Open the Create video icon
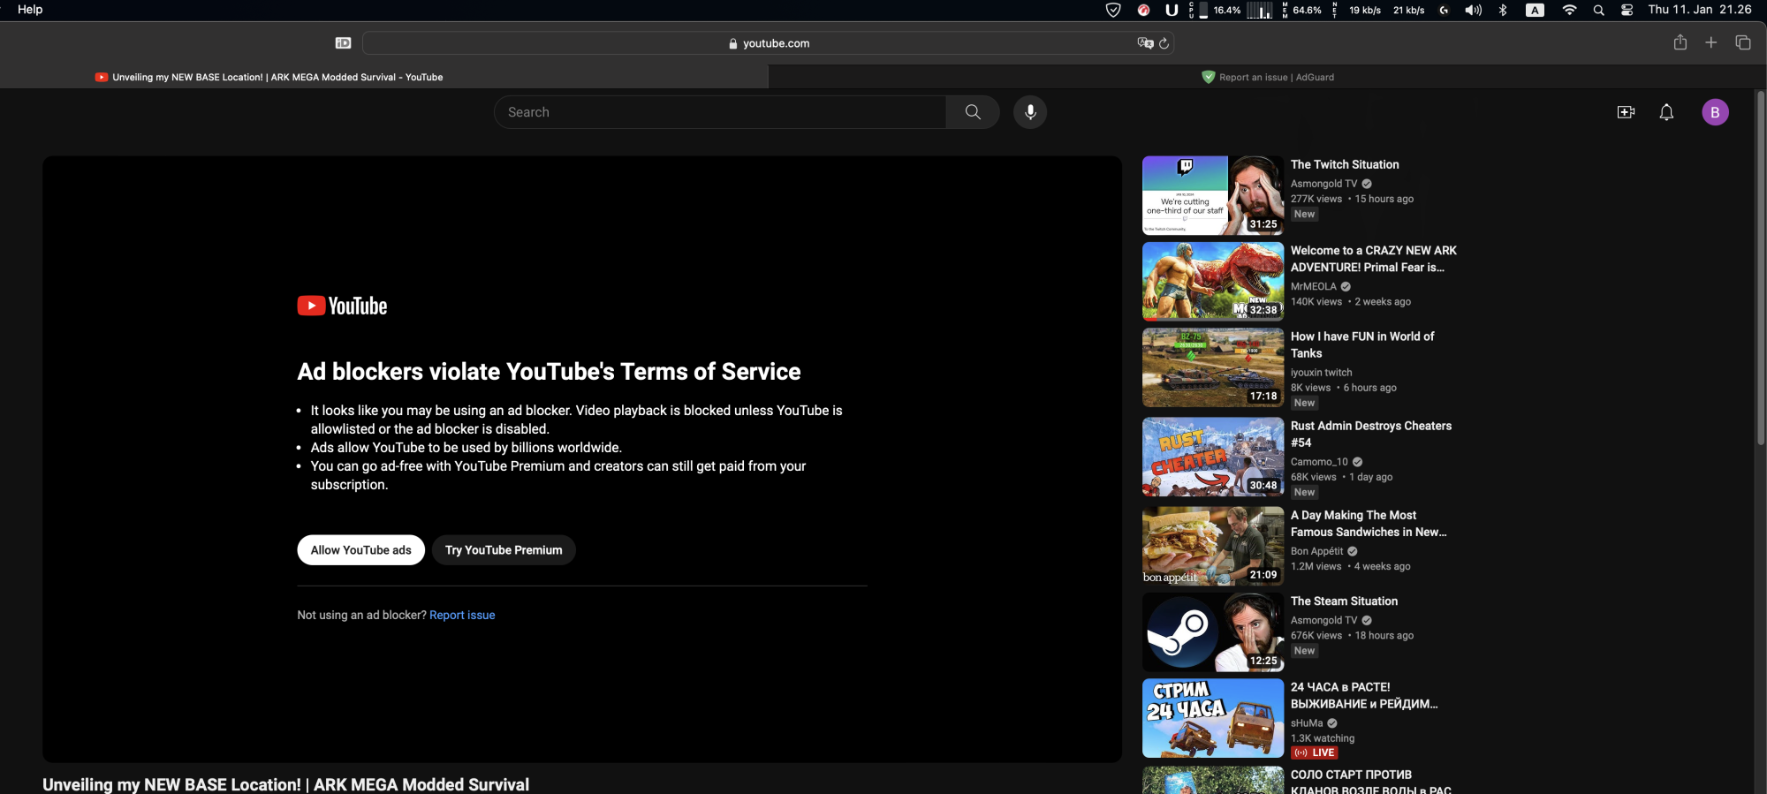Image resolution: width=1767 pixels, height=794 pixels. coord(1626,112)
